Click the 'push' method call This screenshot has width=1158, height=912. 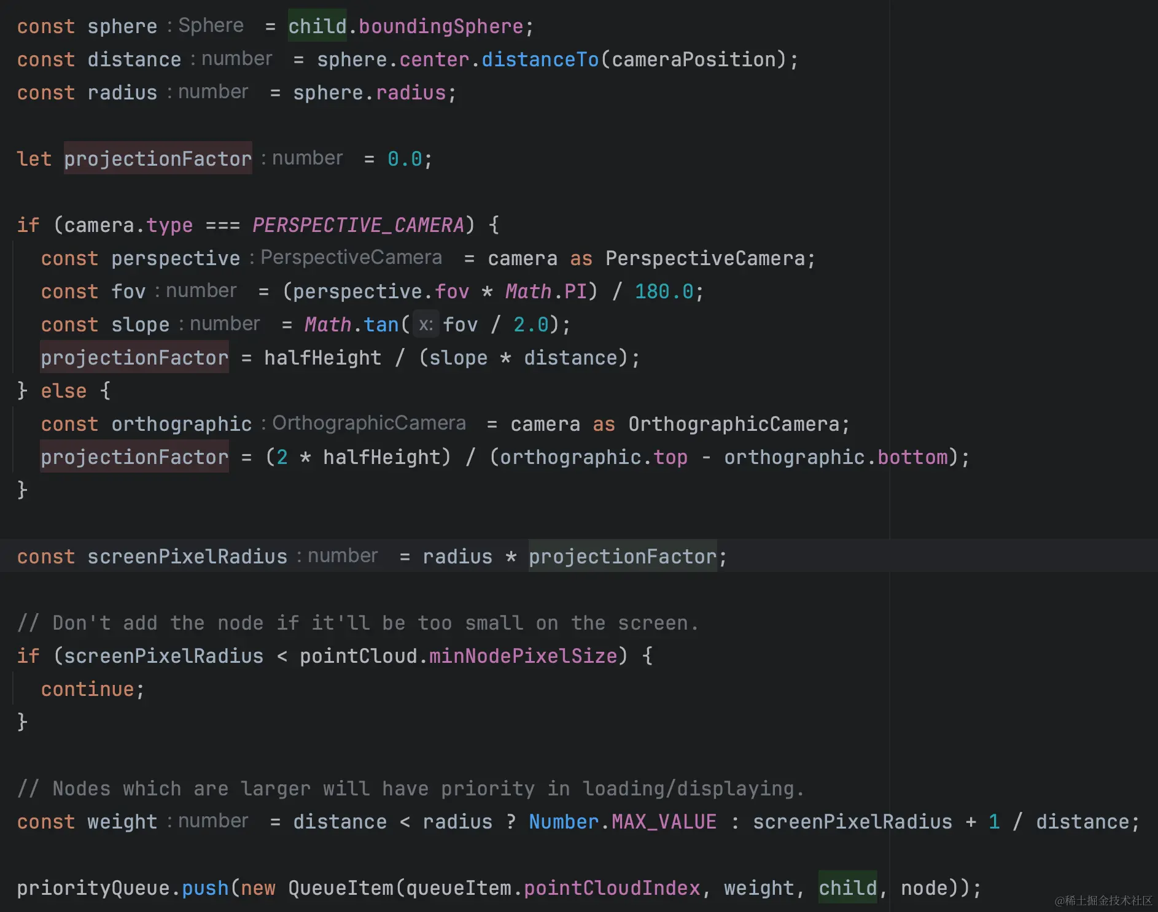205,888
